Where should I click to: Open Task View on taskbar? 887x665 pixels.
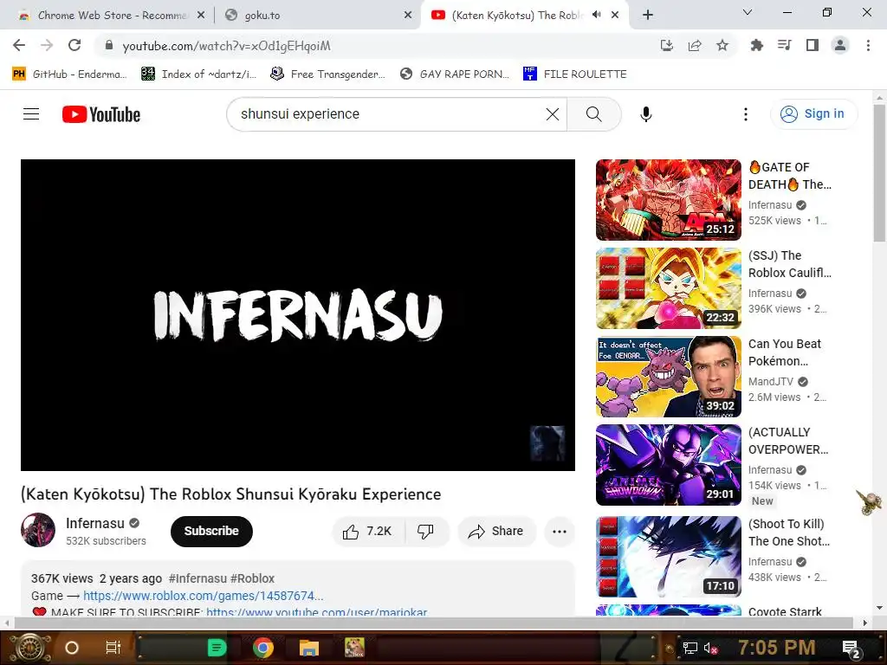[113, 648]
